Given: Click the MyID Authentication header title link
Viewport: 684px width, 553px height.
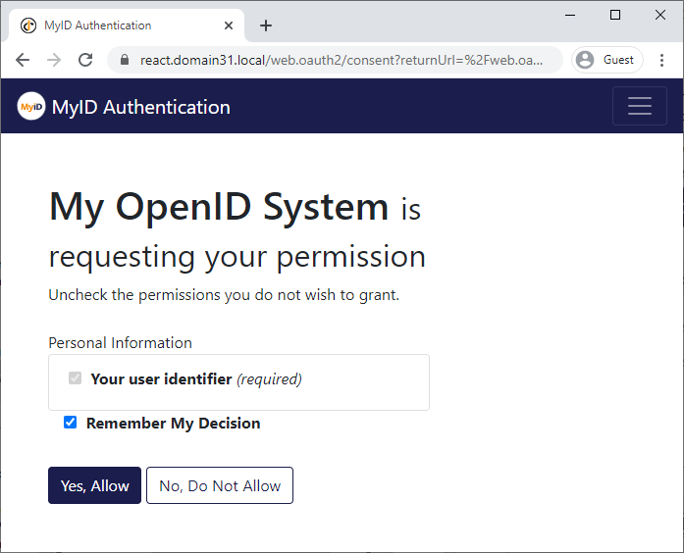Looking at the screenshot, I should 140,107.
